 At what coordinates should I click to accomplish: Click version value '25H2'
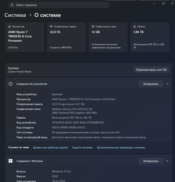(x=55, y=176)
